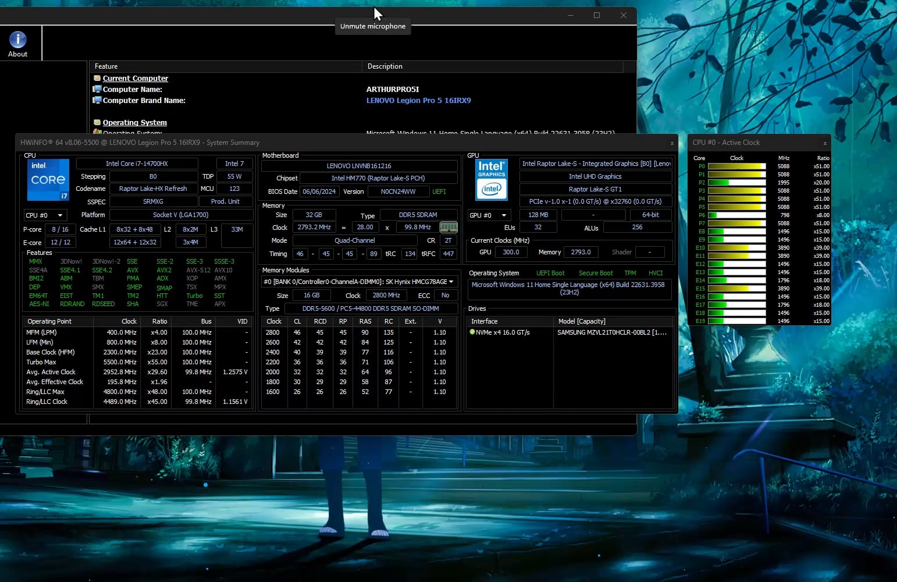This screenshot has width=897, height=582.
Task: Click the AVX2 feature flag
Action: pyautogui.click(x=164, y=270)
